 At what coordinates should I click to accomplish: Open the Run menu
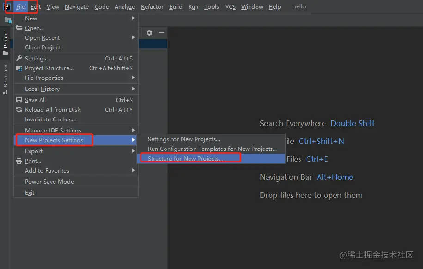[193, 7]
